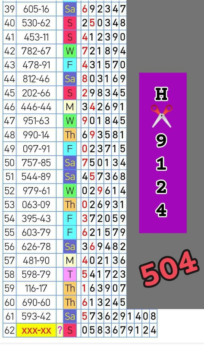This screenshot has height=345, width=204.
Task: Click row number 44
Action: tap(9, 79)
